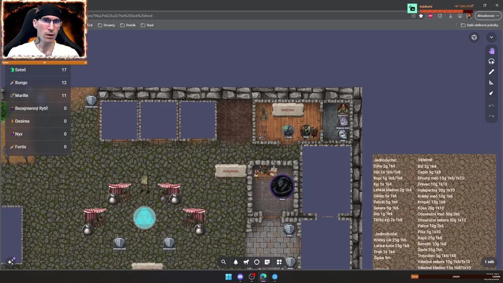The height and width of the screenshot is (283, 503).
Task: Open the Další oblíbené položky folder
Action: 479,25
